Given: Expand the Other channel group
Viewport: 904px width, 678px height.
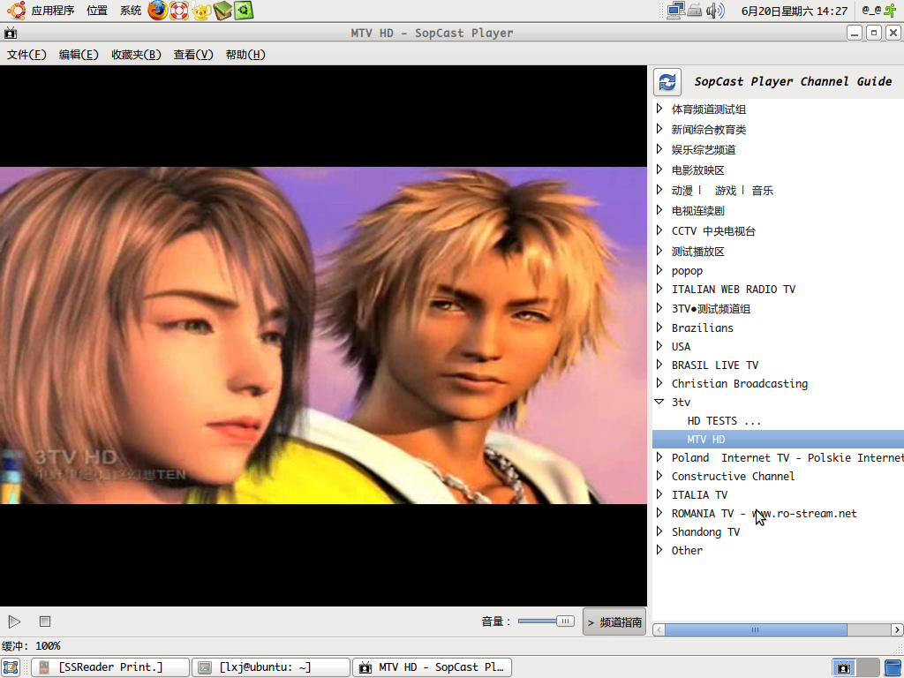Looking at the screenshot, I should (659, 549).
